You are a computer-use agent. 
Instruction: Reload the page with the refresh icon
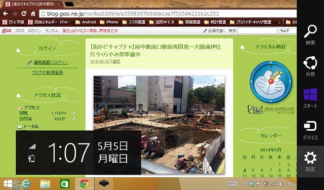coord(24,14)
